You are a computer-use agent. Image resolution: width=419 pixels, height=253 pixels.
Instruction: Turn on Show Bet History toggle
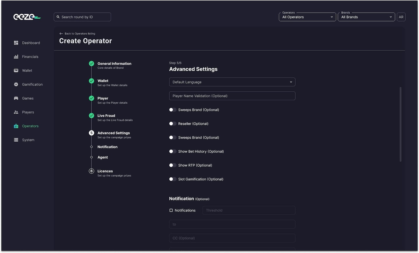(173, 152)
